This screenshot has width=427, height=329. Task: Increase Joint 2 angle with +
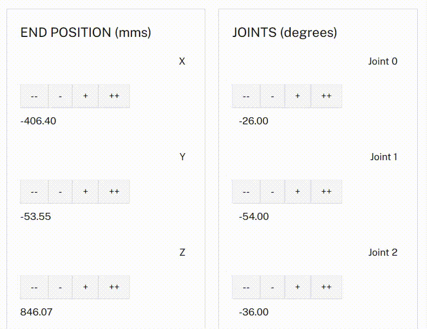[x=297, y=287]
